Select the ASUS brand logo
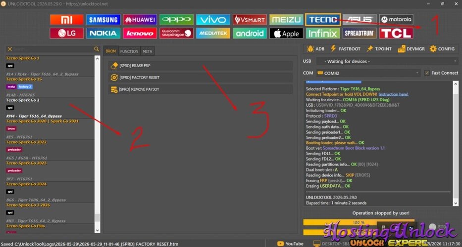Viewport: 462px width, 247px height. click(x=359, y=20)
